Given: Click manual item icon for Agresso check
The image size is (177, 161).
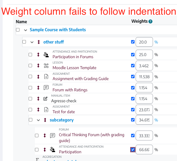Looking at the screenshot, I should pos(45,99).
